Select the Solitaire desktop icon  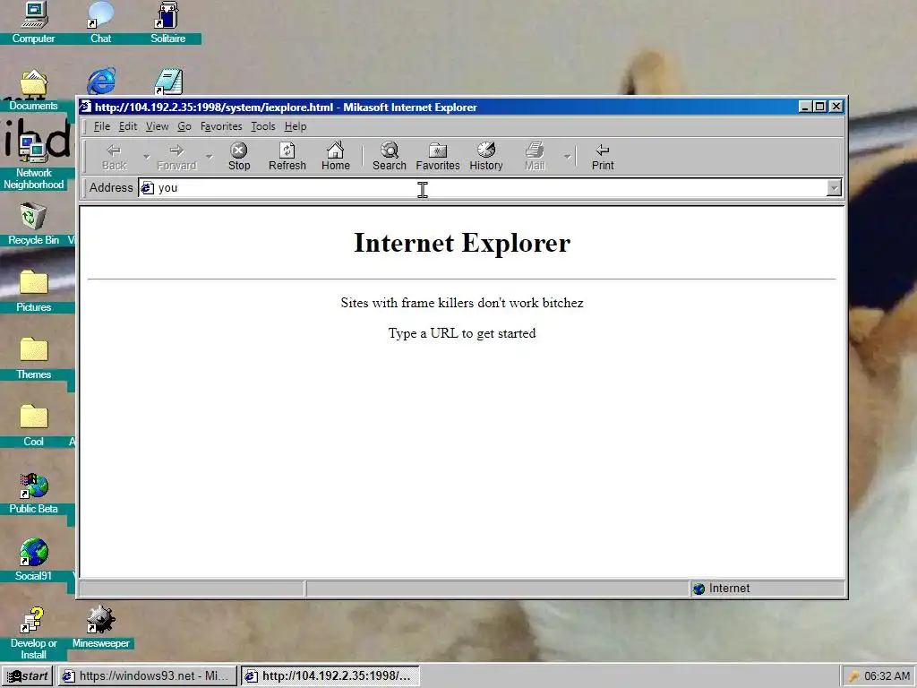(167, 22)
